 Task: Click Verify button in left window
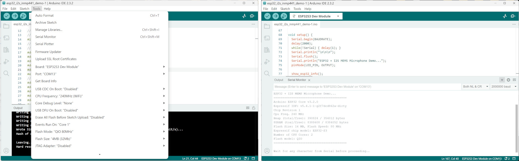7,16
